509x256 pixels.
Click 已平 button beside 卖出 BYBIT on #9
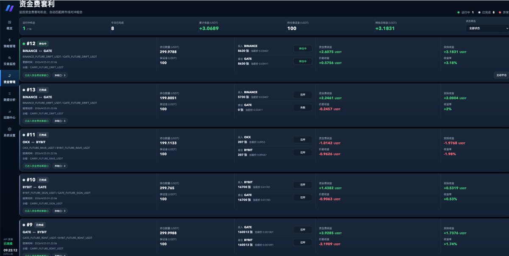(302, 242)
